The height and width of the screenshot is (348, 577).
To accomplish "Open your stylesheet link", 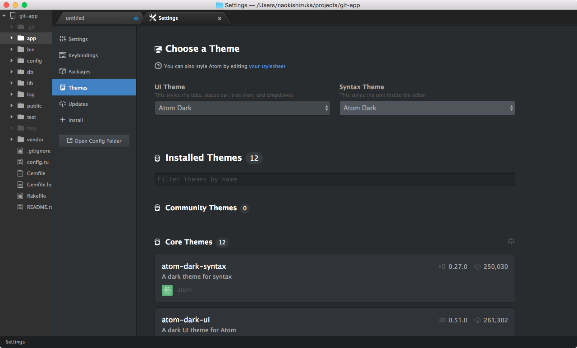I will [267, 66].
